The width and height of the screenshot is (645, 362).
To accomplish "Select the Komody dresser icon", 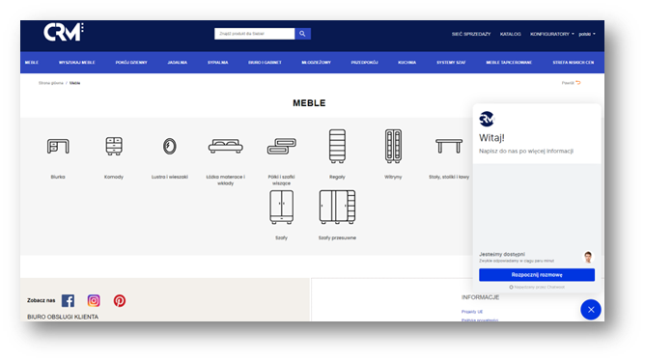I will click(114, 146).
